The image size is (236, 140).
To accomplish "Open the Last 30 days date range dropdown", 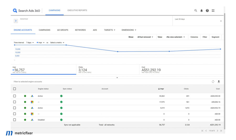I will [x=198, y=21].
